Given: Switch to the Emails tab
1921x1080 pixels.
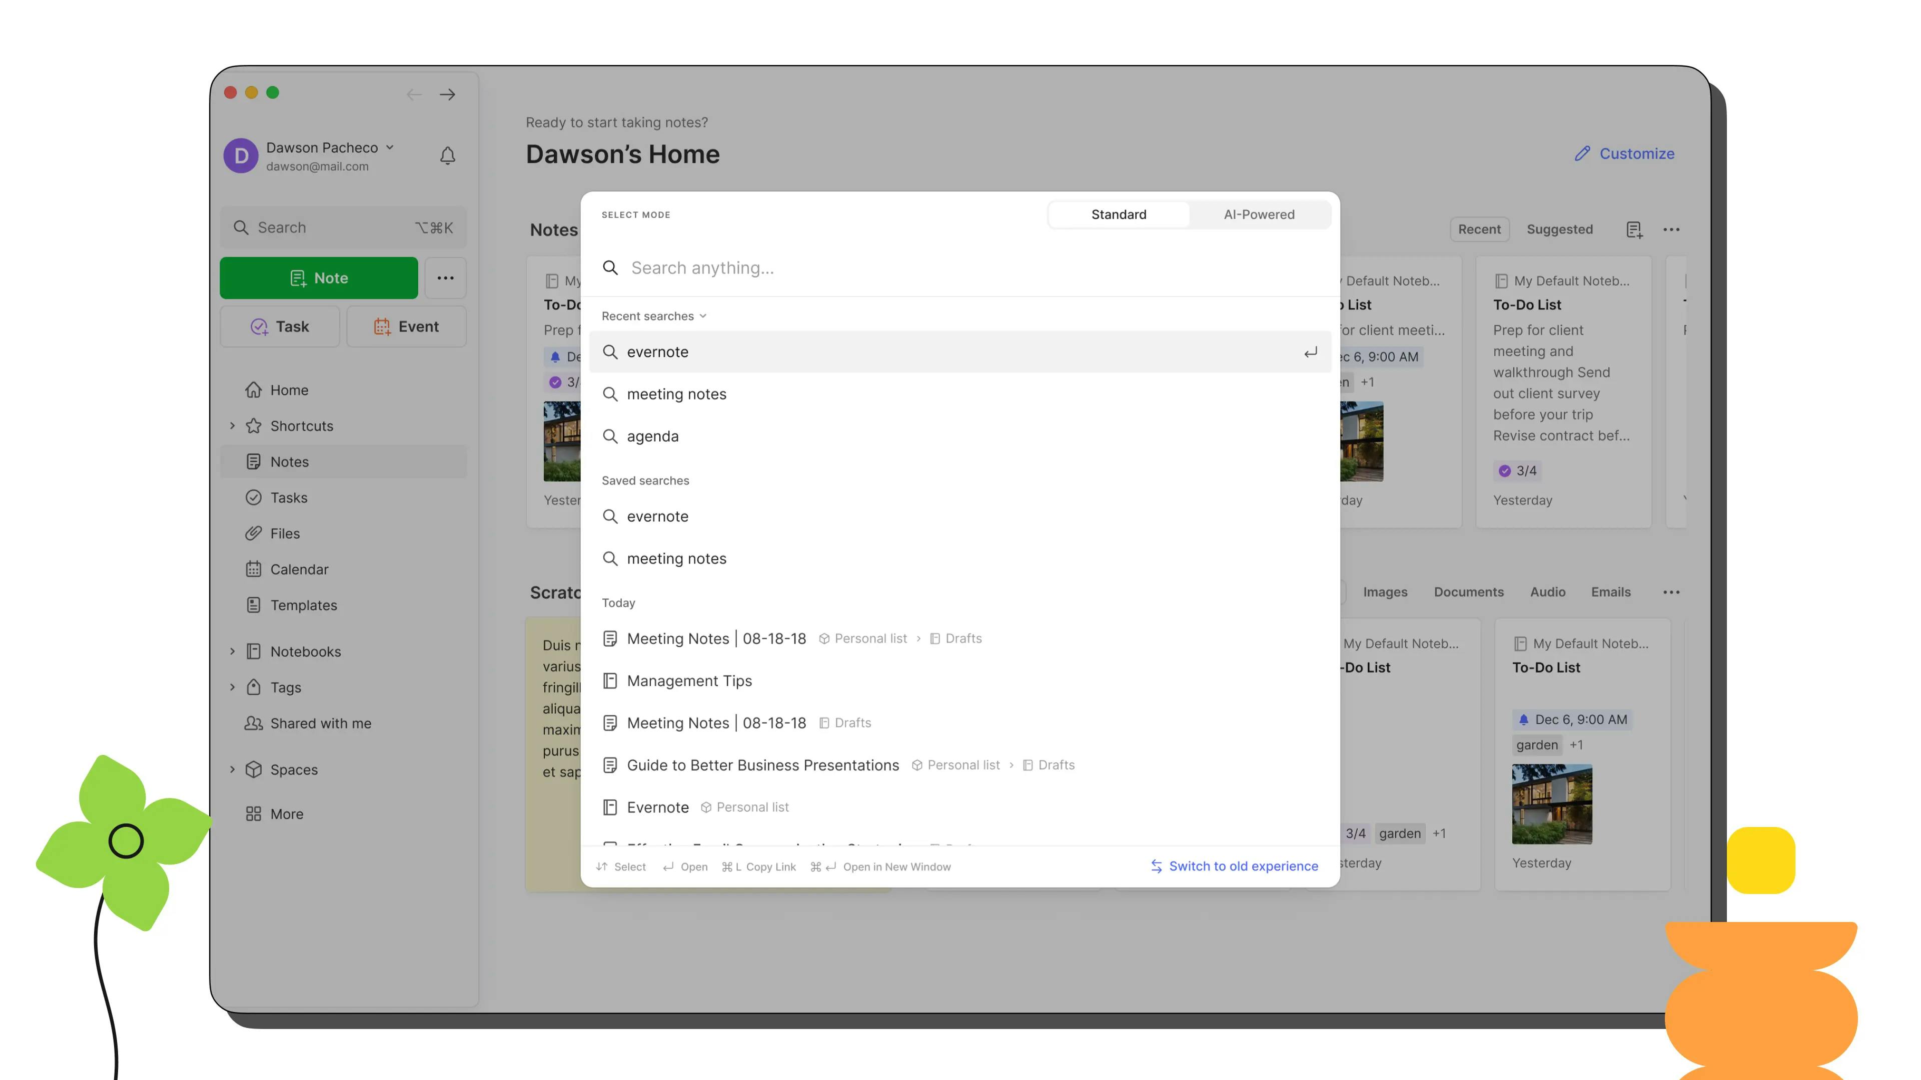Looking at the screenshot, I should (x=1611, y=592).
